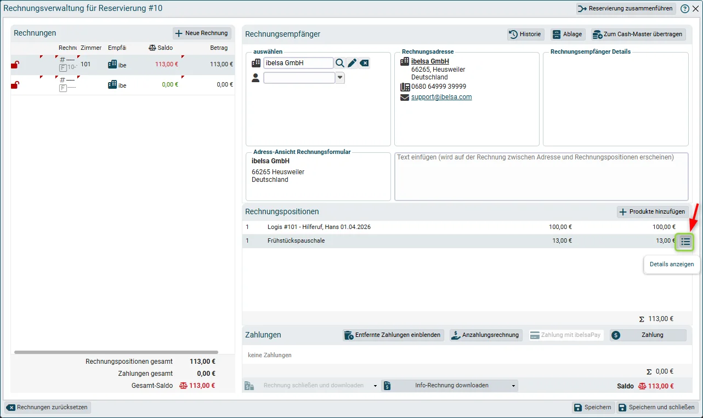Click the red lock on the 113,00 € invoice
This screenshot has height=418, width=703.
[15, 65]
